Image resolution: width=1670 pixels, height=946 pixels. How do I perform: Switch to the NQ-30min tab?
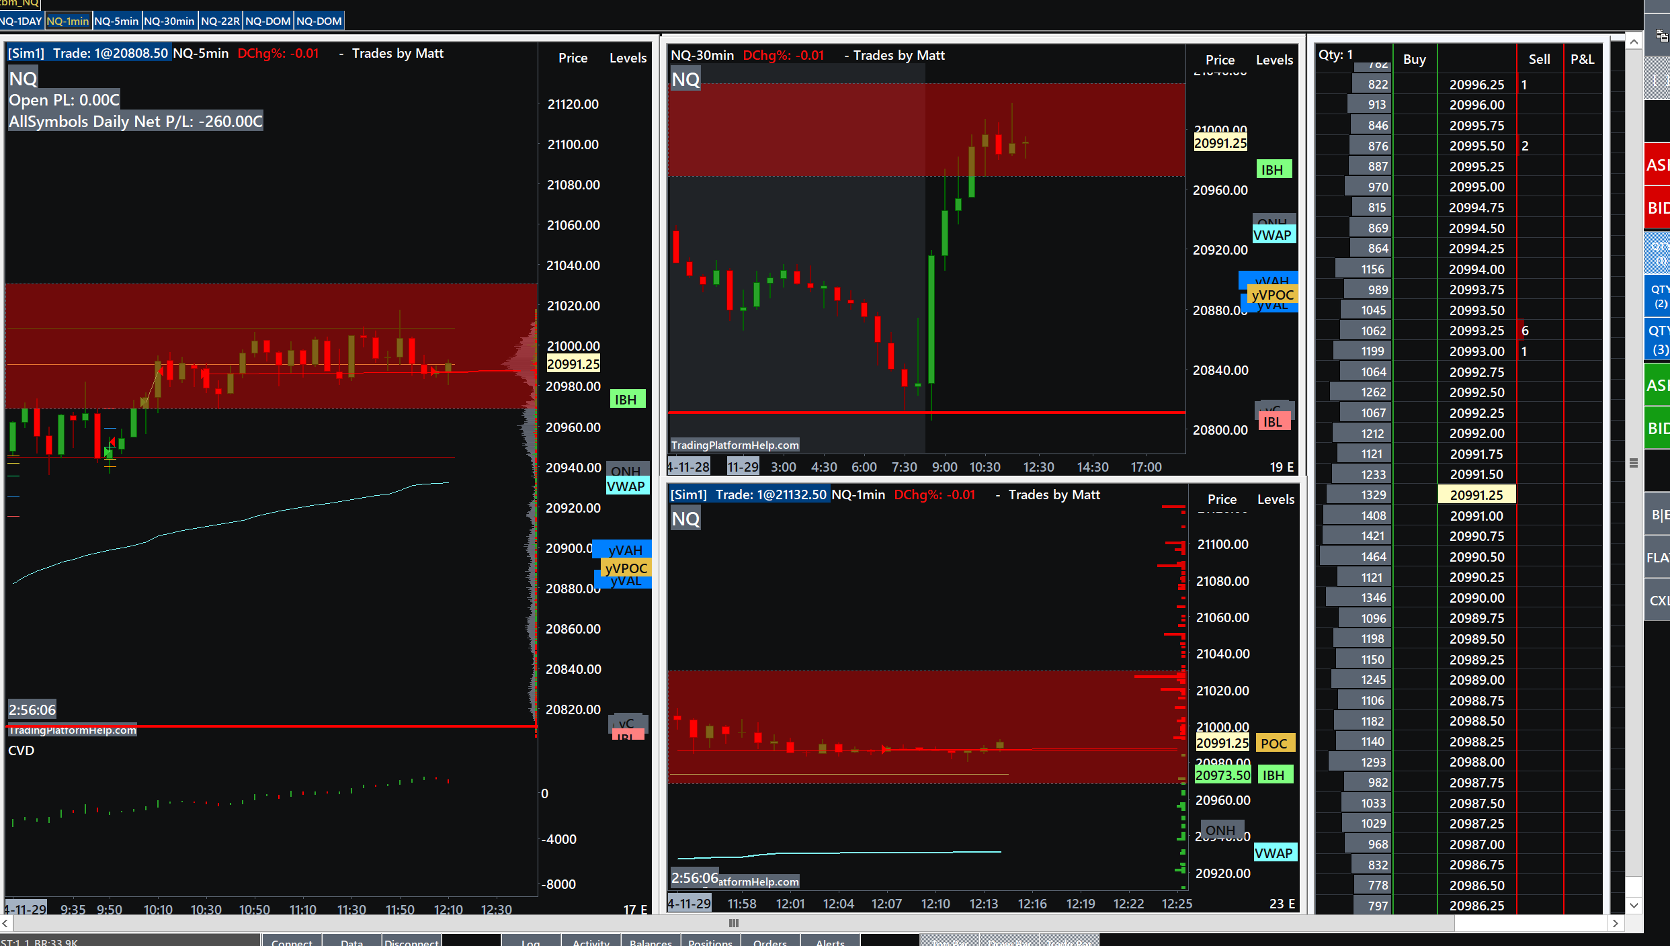169,21
